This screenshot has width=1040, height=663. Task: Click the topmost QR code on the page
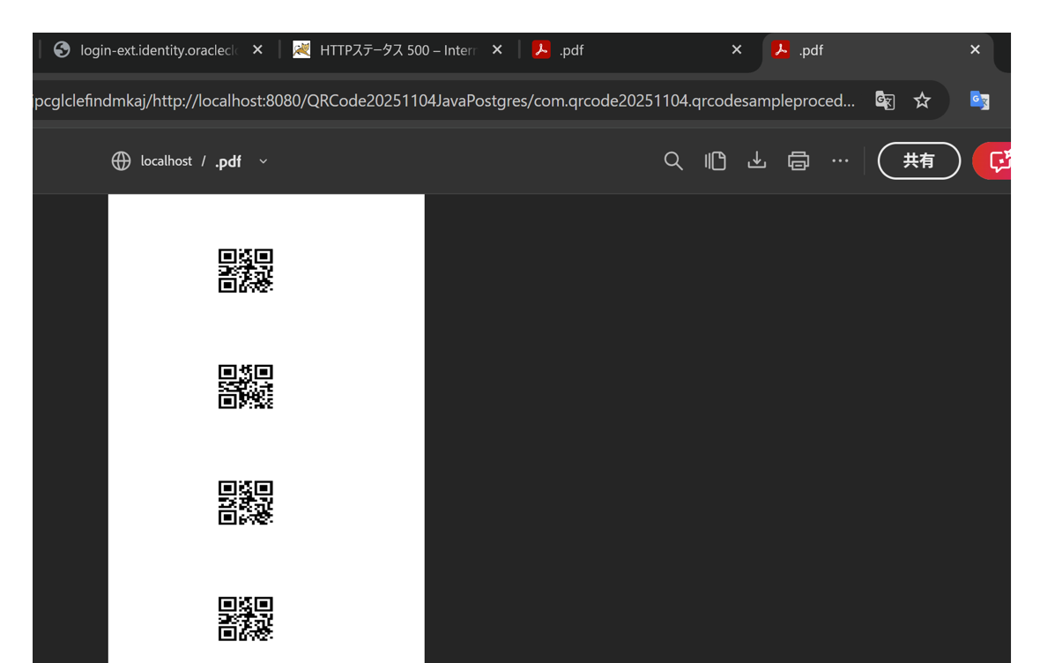tap(245, 271)
